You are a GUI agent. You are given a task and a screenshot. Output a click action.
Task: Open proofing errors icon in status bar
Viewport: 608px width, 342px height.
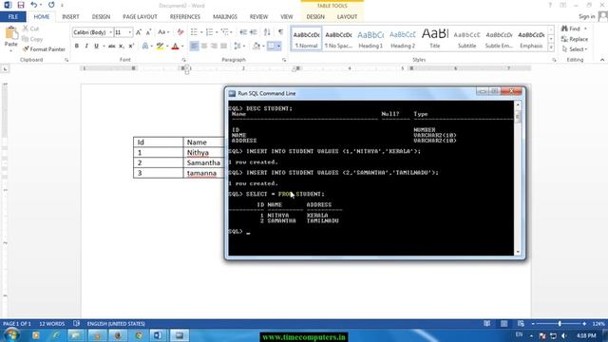(76, 323)
